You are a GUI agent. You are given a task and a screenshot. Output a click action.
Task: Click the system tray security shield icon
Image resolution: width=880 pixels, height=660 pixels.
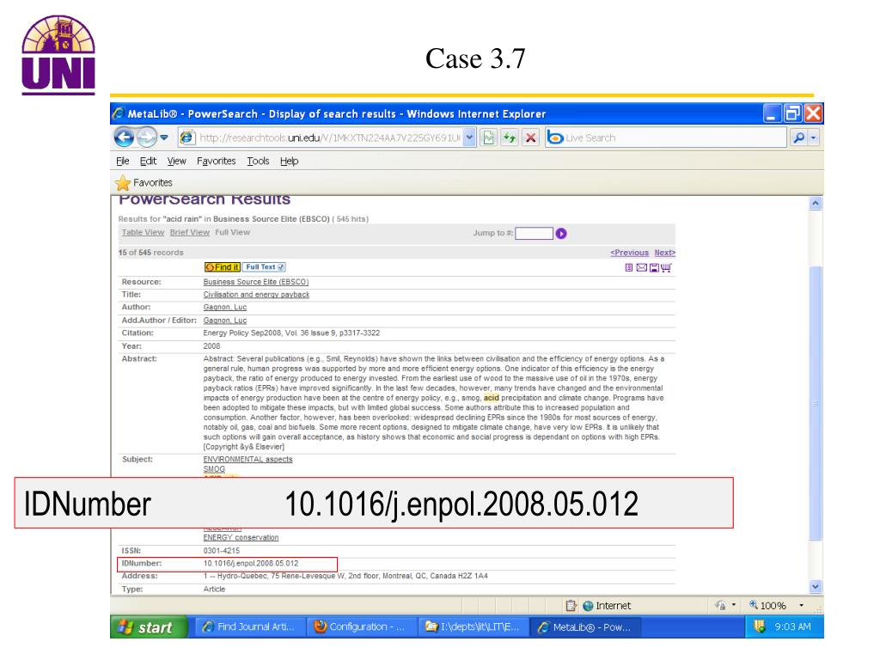click(760, 626)
